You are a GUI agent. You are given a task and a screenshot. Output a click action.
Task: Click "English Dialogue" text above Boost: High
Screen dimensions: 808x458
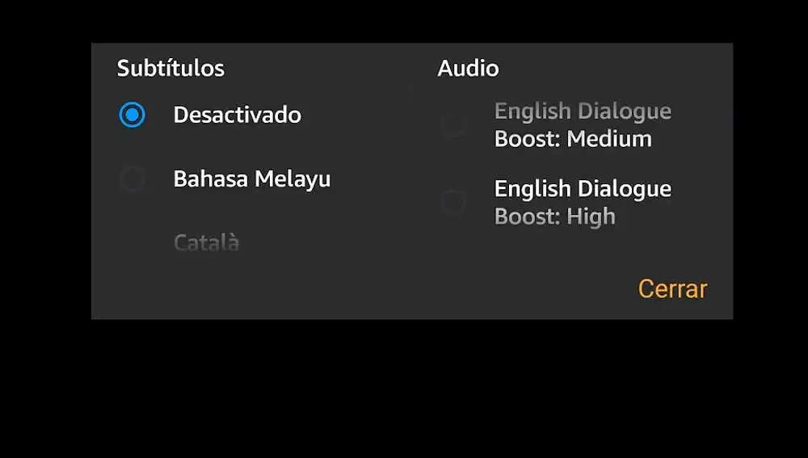583,189
